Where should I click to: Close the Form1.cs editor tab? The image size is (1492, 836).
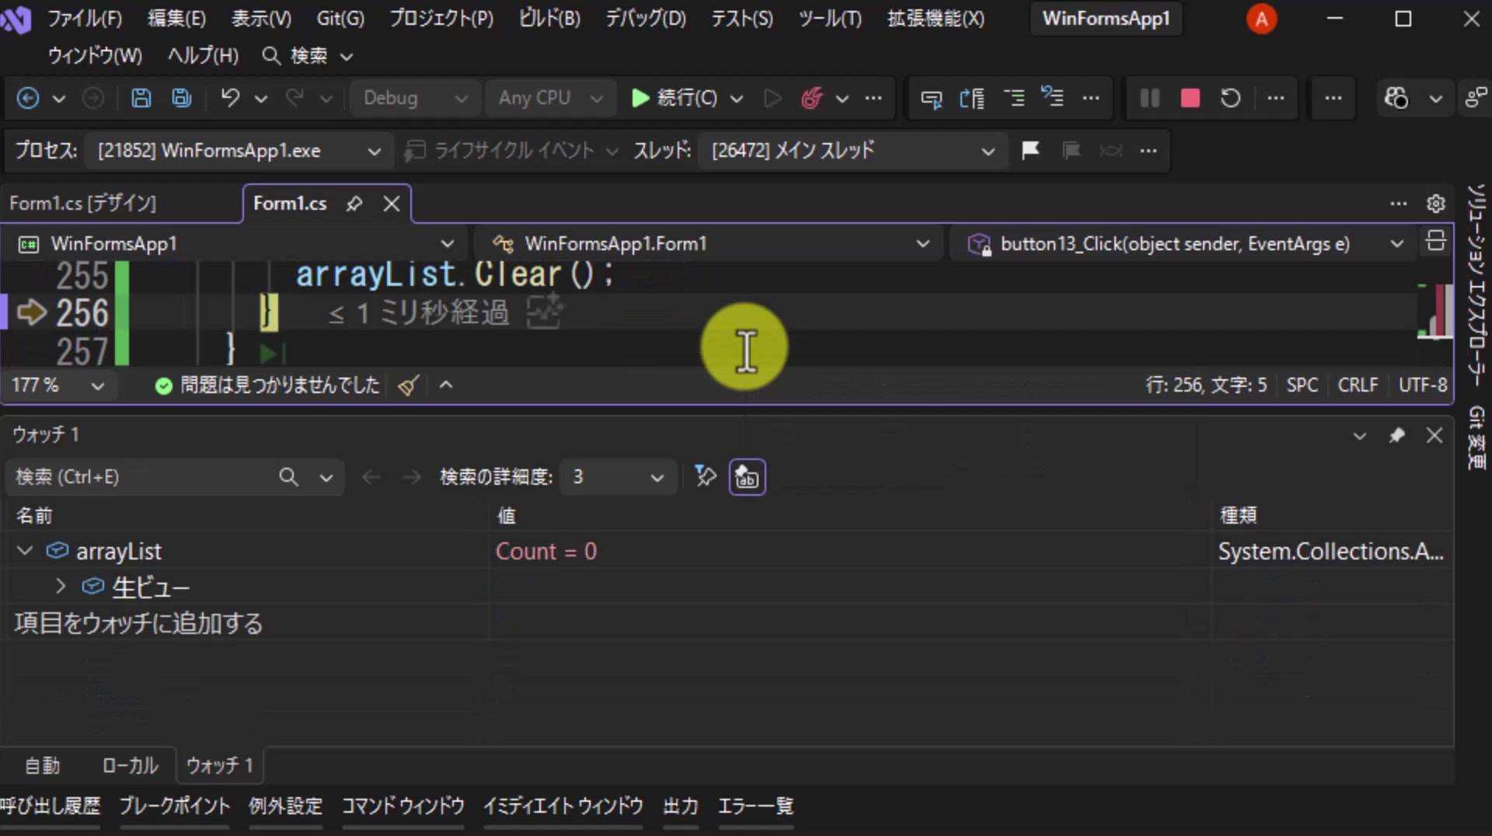[x=392, y=204]
